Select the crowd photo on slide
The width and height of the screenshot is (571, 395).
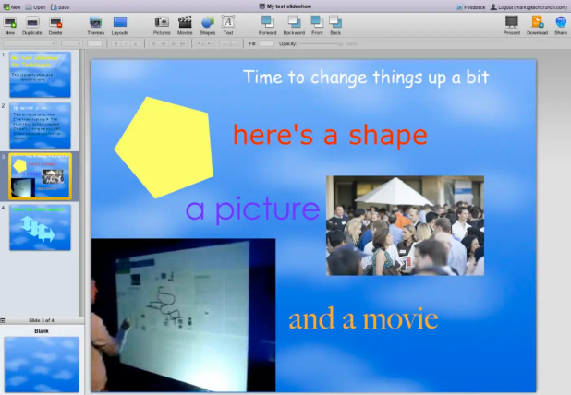[405, 225]
